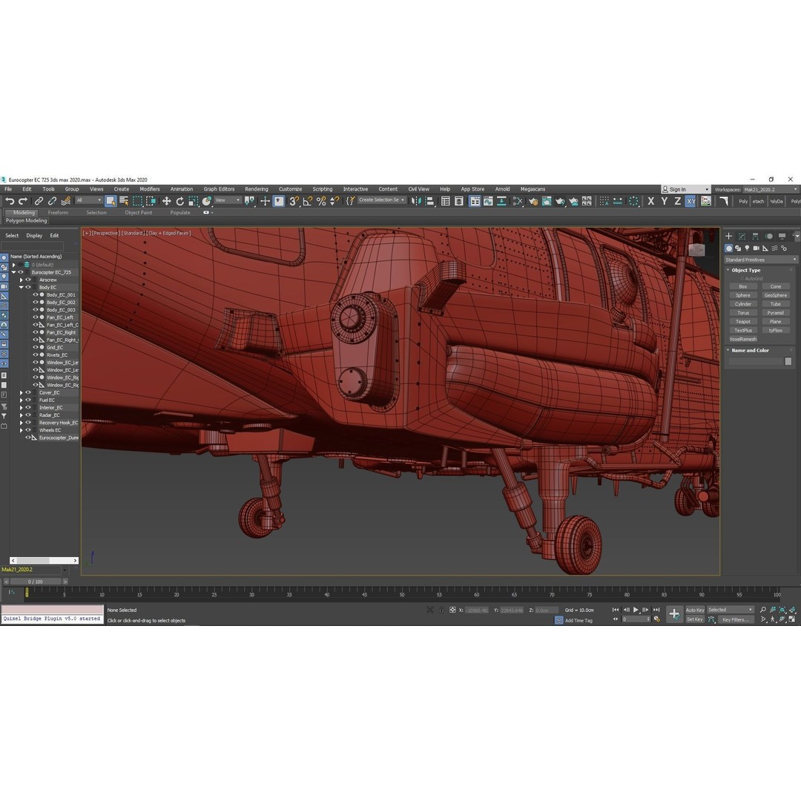
Task: Click the Set Key button
Action: tap(695, 619)
